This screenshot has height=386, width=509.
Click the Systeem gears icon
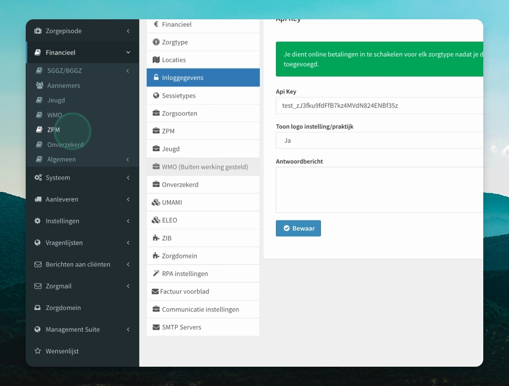pyautogui.click(x=38, y=177)
